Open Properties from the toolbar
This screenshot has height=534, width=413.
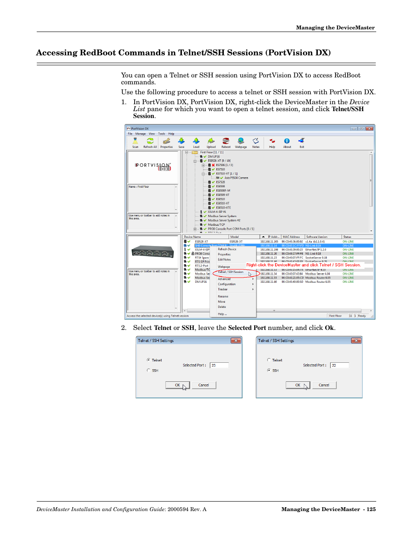point(166,143)
